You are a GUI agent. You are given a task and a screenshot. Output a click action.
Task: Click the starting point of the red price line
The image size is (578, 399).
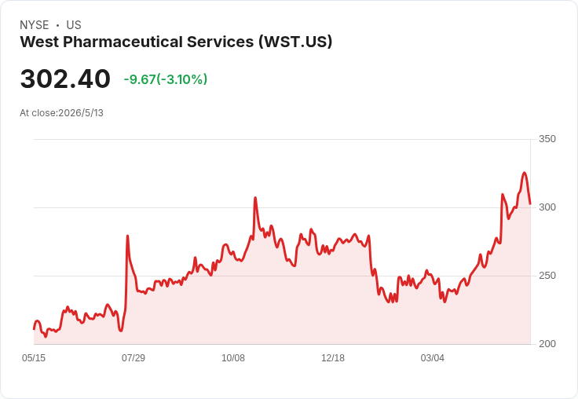34,329
